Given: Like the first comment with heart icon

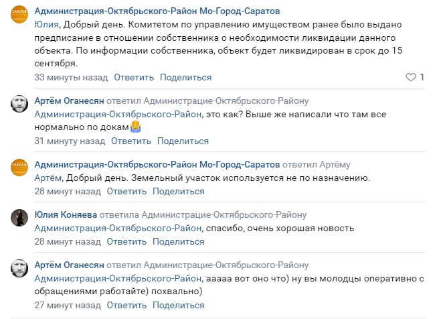Looking at the screenshot, I should [x=410, y=78].
